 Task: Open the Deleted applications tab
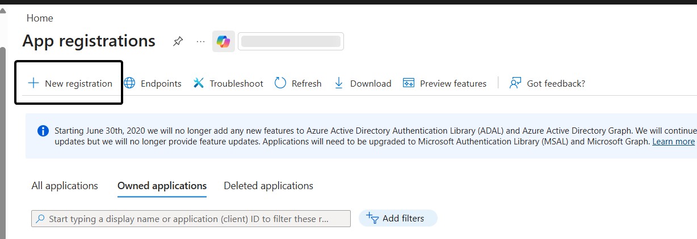click(268, 186)
